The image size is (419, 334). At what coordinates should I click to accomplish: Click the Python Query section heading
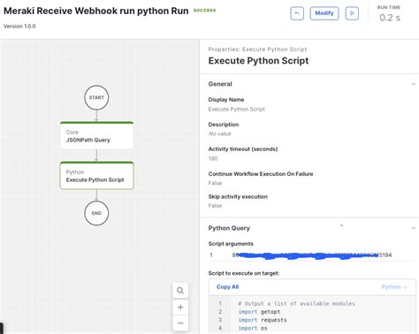(229, 228)
